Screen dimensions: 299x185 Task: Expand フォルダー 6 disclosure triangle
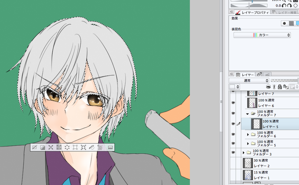click(x=248, y=134)
